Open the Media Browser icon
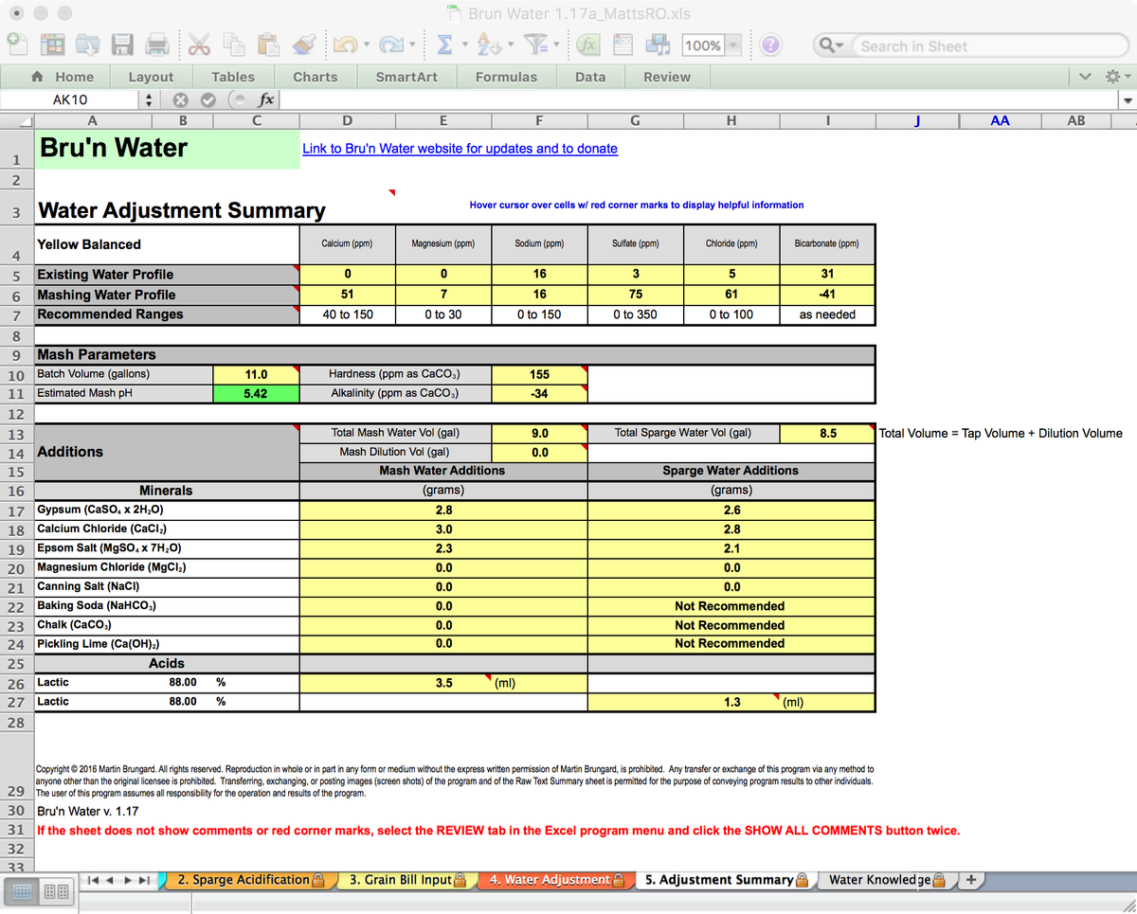1137x914 pixels. pyautogui.click(x=658, y=44)
